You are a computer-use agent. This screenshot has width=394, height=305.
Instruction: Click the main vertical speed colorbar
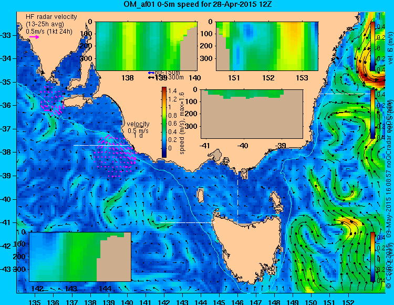(x=164, y=122)
